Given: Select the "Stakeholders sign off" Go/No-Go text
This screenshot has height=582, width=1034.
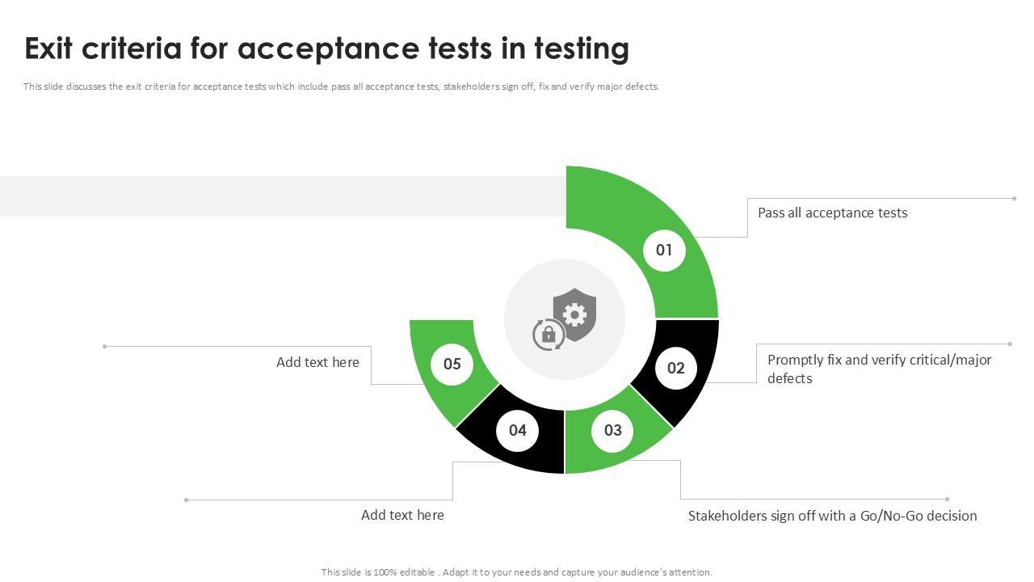Looking at the screenshot, I should click(832, 516).
